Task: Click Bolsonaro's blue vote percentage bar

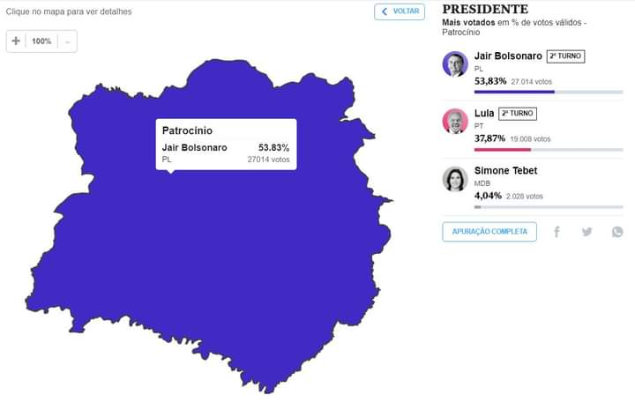Action: pos(514,92)
